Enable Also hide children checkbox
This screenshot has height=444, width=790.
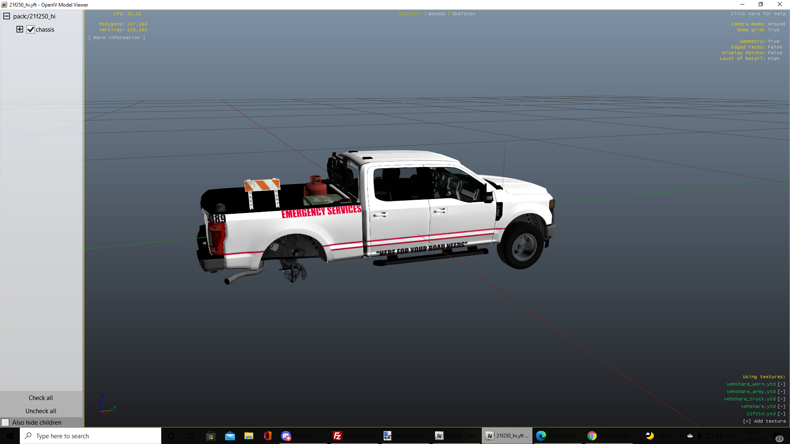(5, 423)
